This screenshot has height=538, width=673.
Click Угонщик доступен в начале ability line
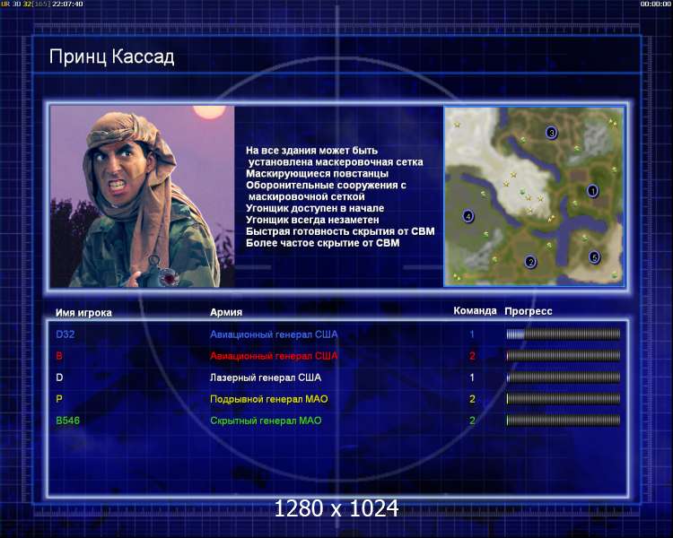coord(315,208)
